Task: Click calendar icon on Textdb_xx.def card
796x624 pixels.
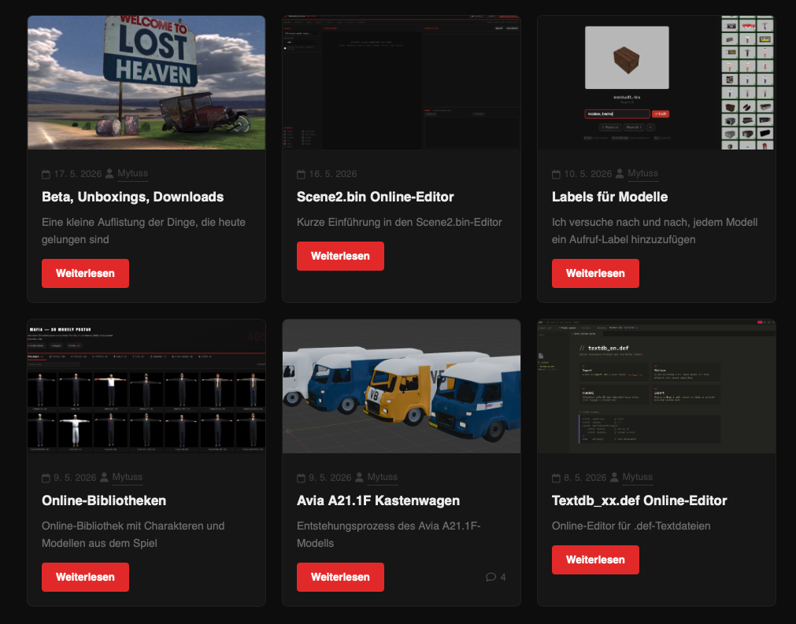Action: coord(556,478)
